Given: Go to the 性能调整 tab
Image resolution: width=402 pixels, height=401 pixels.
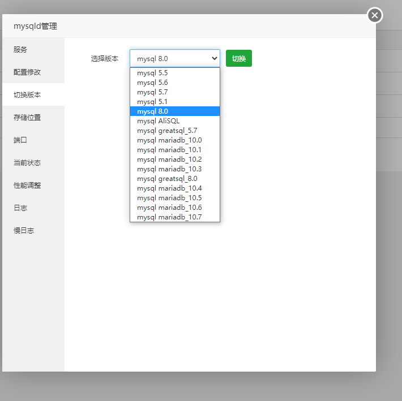Looking at the screenshot, I should point(33,185).
